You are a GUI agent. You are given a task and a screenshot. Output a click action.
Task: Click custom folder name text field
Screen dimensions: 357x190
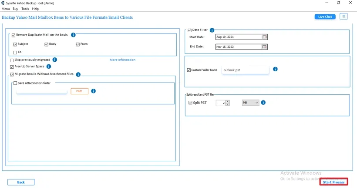245,70
